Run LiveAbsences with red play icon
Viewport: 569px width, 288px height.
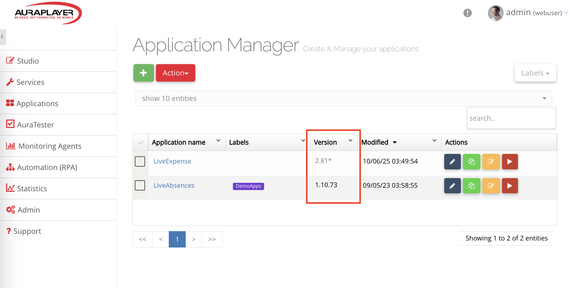[x=510, y=186]
